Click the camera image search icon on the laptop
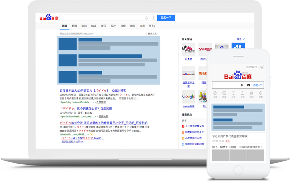 pos(153,18)
